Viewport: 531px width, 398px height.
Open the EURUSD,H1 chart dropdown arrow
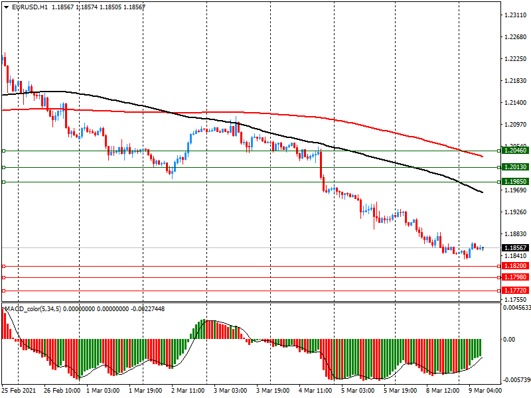(x=6, y=7)
